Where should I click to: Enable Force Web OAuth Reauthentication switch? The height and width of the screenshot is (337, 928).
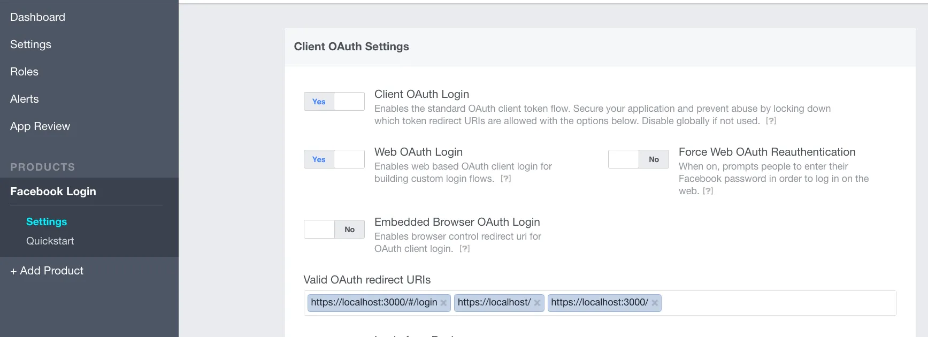pyautogui.click(x=638, y=159)
